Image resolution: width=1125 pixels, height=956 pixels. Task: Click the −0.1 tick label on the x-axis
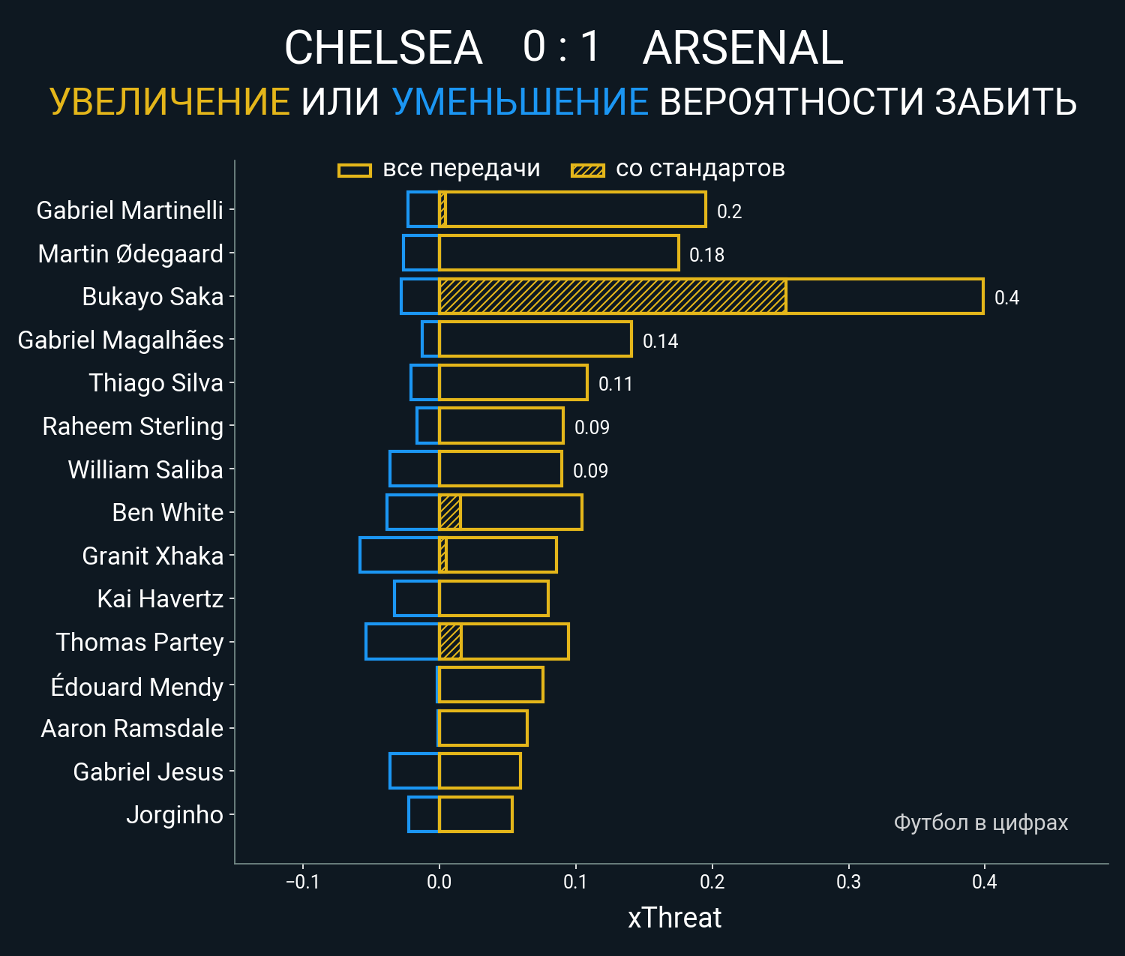[303, 882]
